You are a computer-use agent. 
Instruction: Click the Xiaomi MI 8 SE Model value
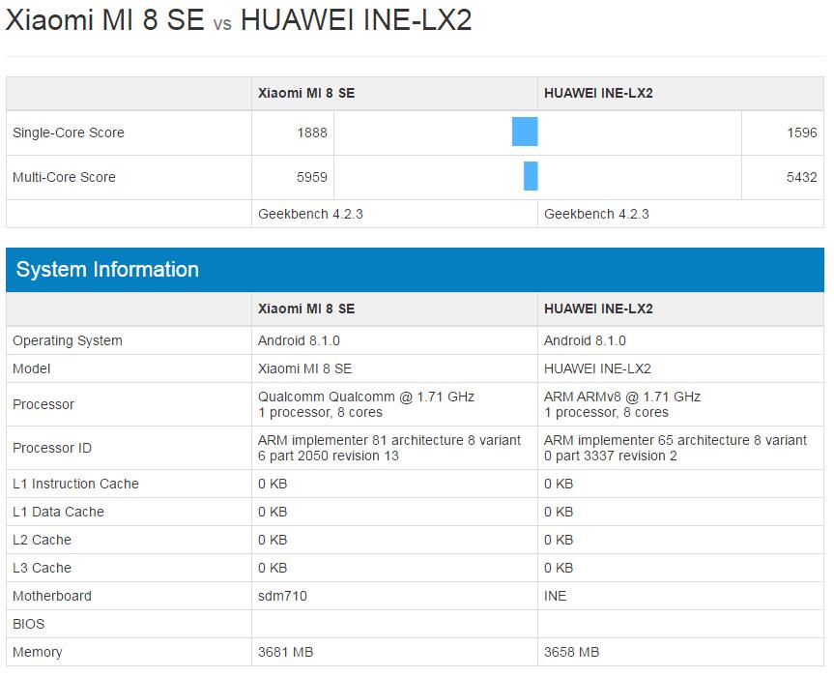pos(304,368)
